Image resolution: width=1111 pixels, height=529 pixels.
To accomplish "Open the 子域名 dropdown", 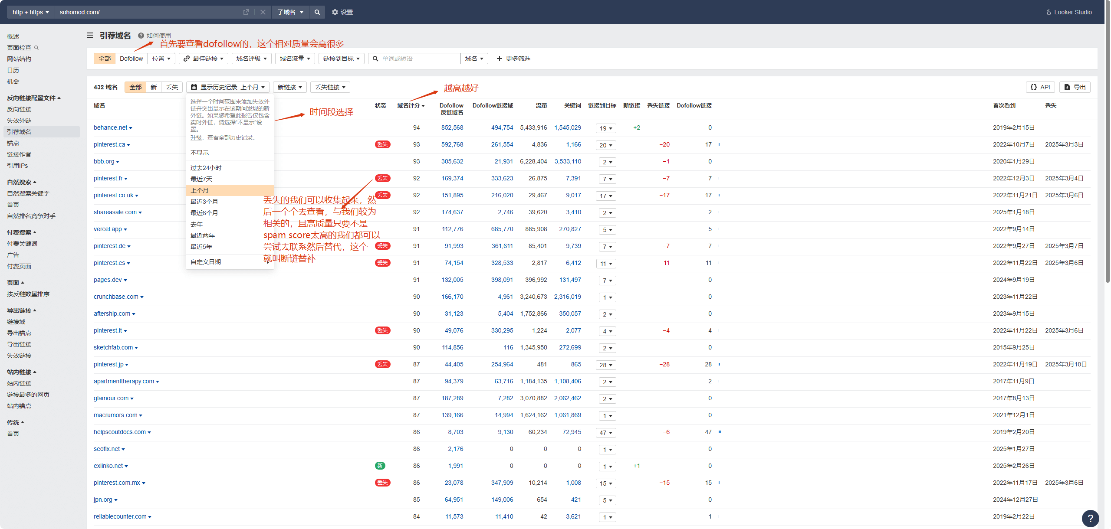I will (x=290, y=12).
